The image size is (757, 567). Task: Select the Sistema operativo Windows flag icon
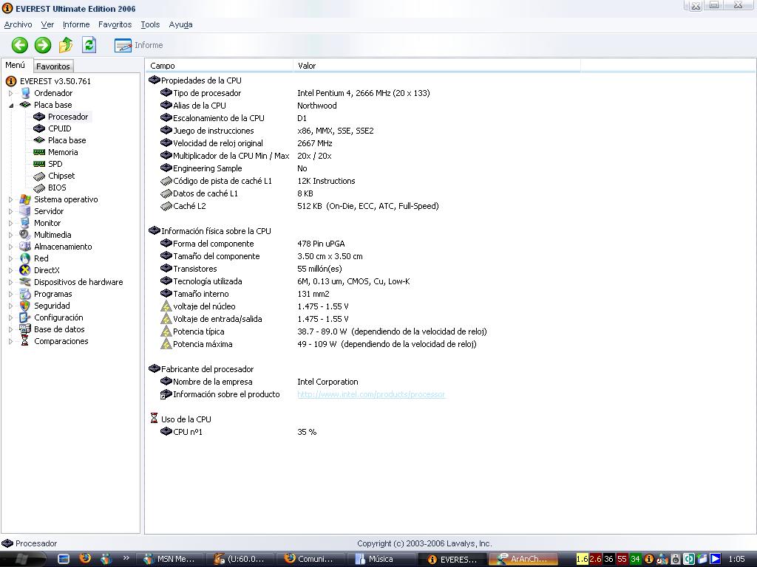[x=25, y=199]
